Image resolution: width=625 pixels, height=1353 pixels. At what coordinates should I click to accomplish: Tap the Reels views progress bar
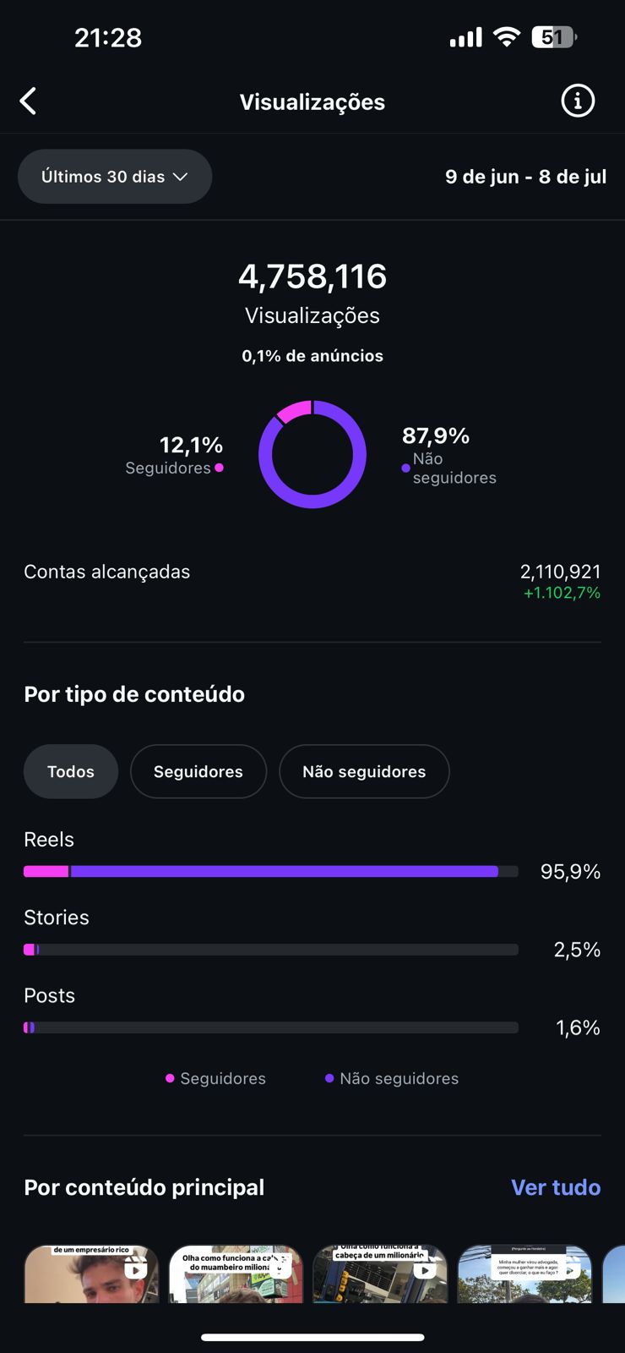tap(270, 872)
